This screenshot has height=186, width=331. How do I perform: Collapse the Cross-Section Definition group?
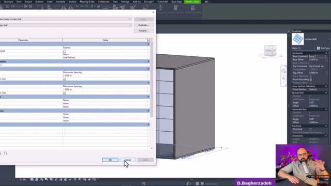pyautogui.click(x=326, y=86)
